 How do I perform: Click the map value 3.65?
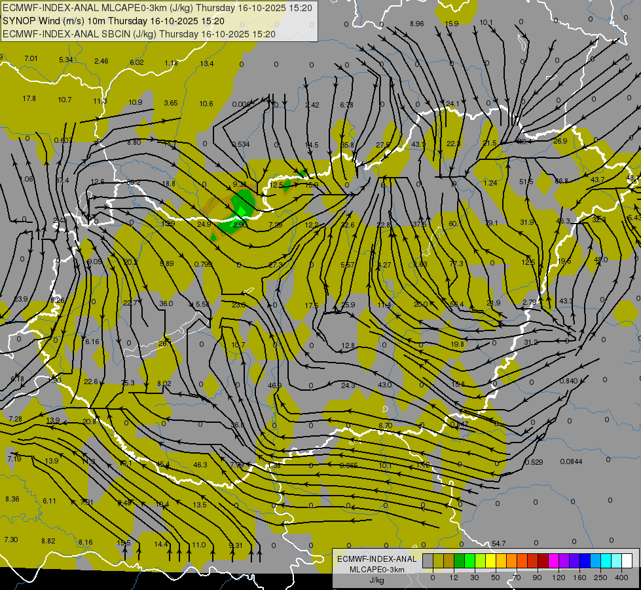click(171, 103)
